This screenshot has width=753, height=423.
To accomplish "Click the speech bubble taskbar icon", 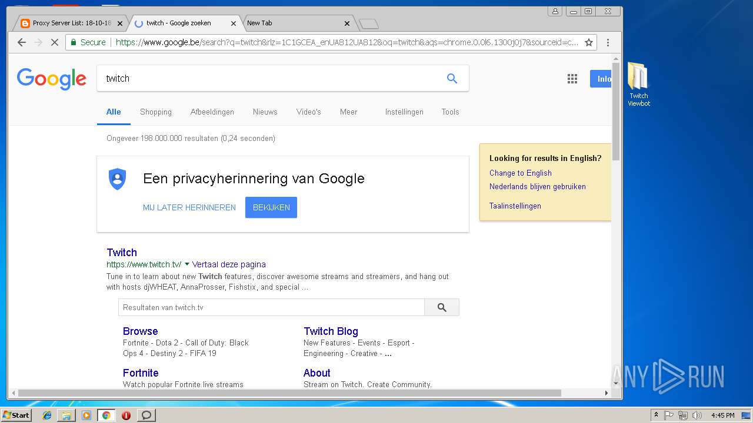I will [146, 415].
